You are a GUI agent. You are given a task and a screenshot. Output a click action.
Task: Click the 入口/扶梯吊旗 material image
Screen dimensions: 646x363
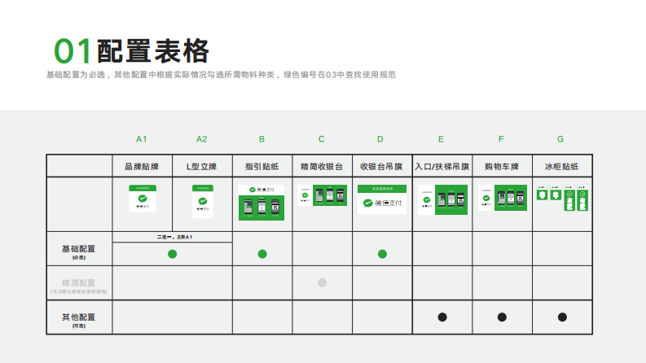pos(441,199)
